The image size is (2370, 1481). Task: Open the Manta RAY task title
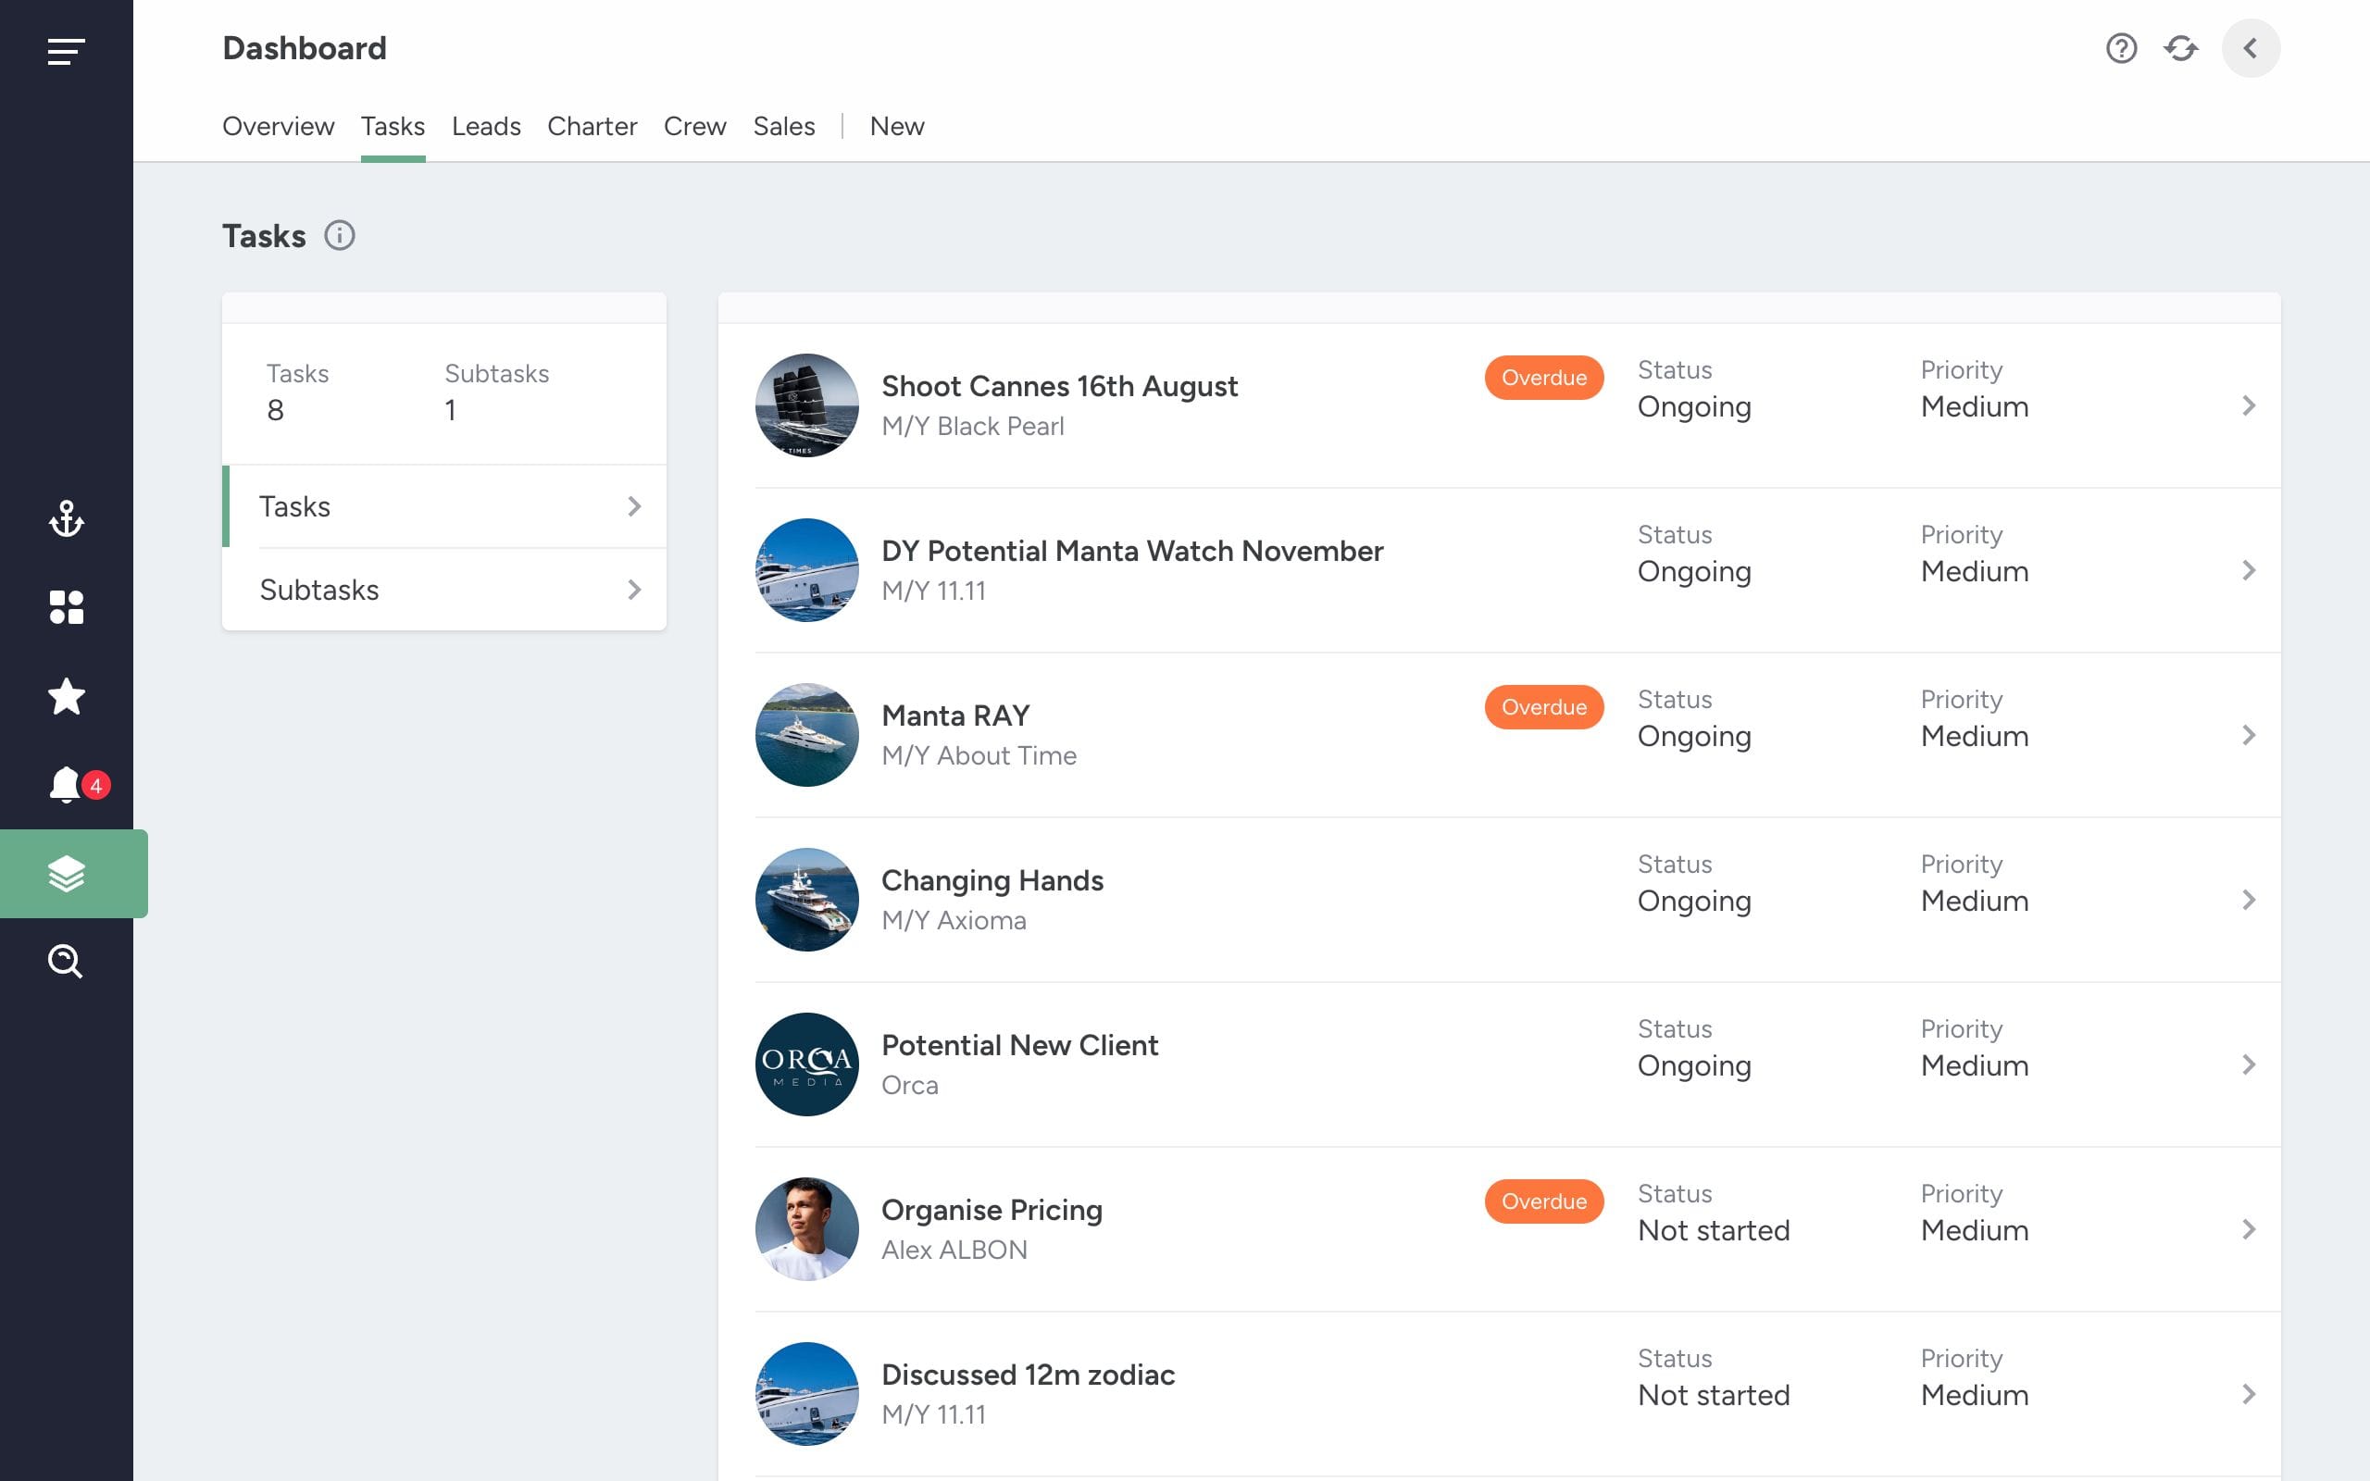point(954,716)
